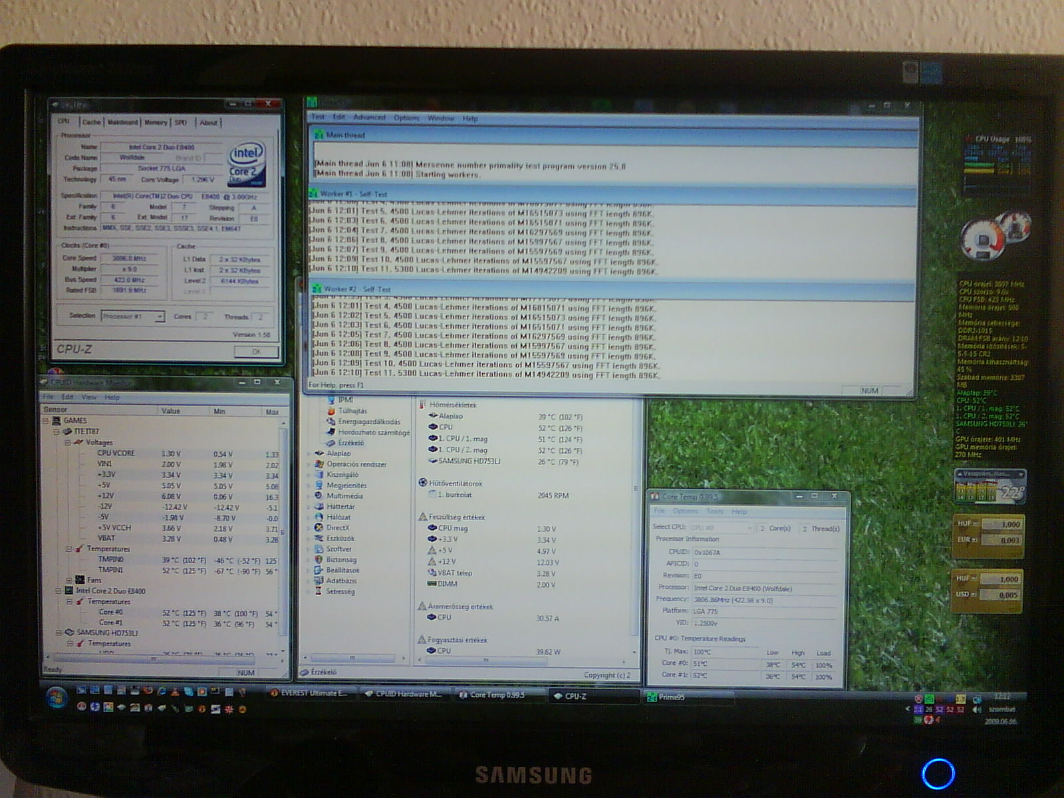The height and width of the screenshot is (798, 1064).
Task: Click the Worker #1 Self-Test window icon
Action: coord(315,194)
